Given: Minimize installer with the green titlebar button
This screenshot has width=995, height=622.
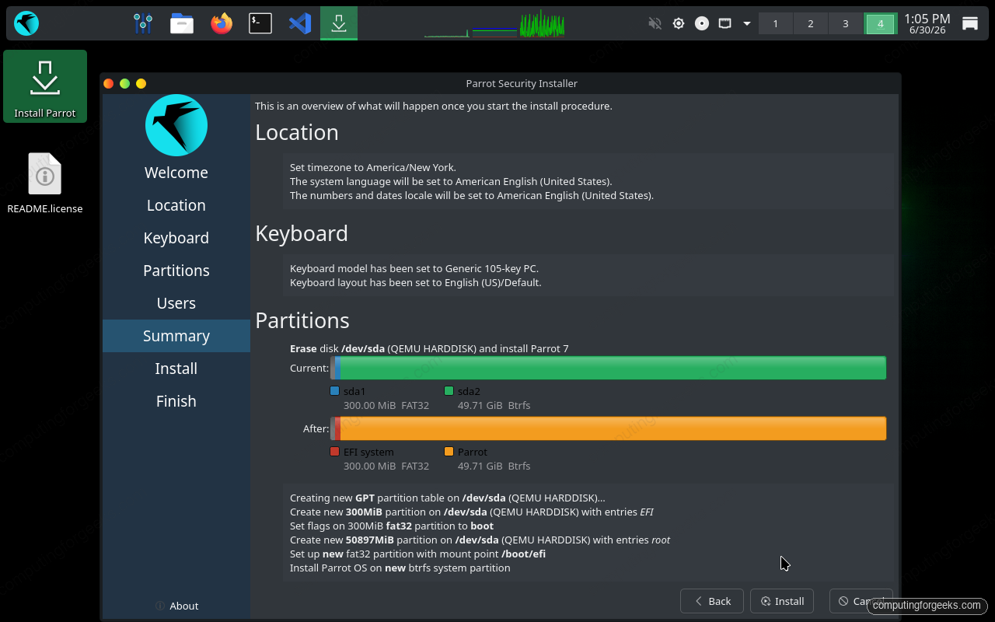Looking at the screenshot, I should 124,83.
